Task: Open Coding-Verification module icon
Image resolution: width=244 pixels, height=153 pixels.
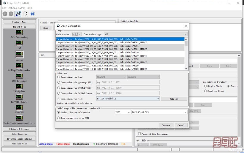Action: [x=19, y=66]
